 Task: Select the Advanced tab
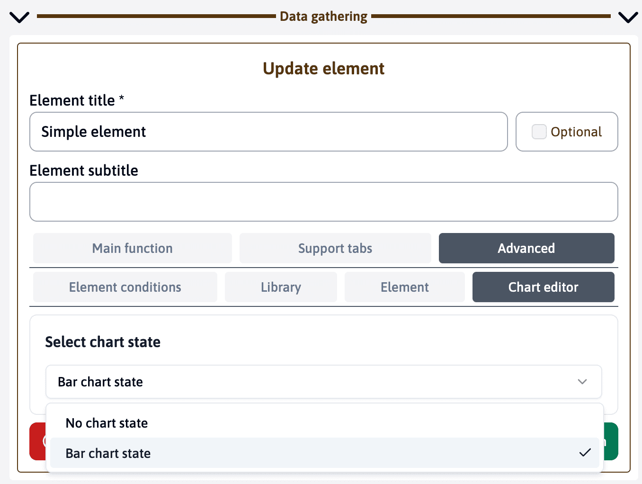[x=526, y=248]
